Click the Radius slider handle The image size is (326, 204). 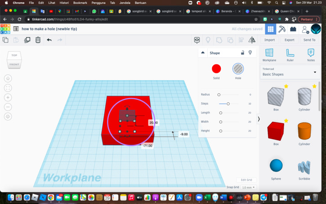tap(219, 95)
